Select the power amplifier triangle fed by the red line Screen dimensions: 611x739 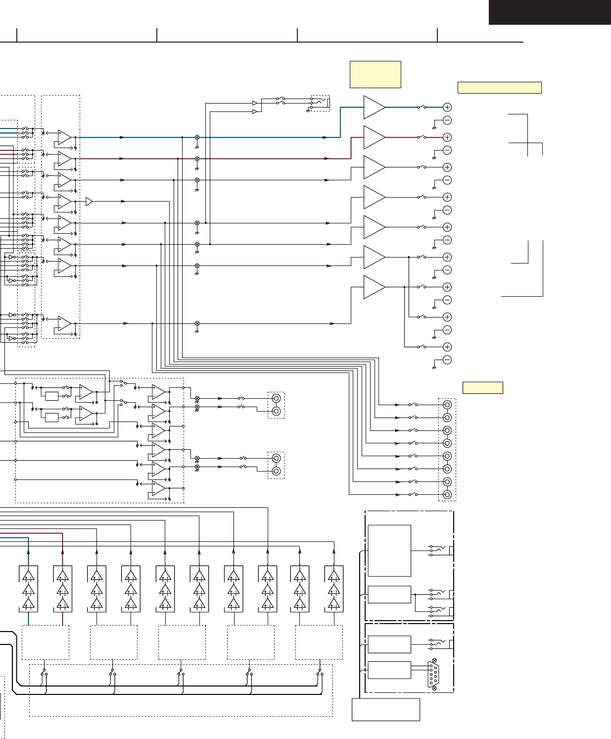click(374, 137)
